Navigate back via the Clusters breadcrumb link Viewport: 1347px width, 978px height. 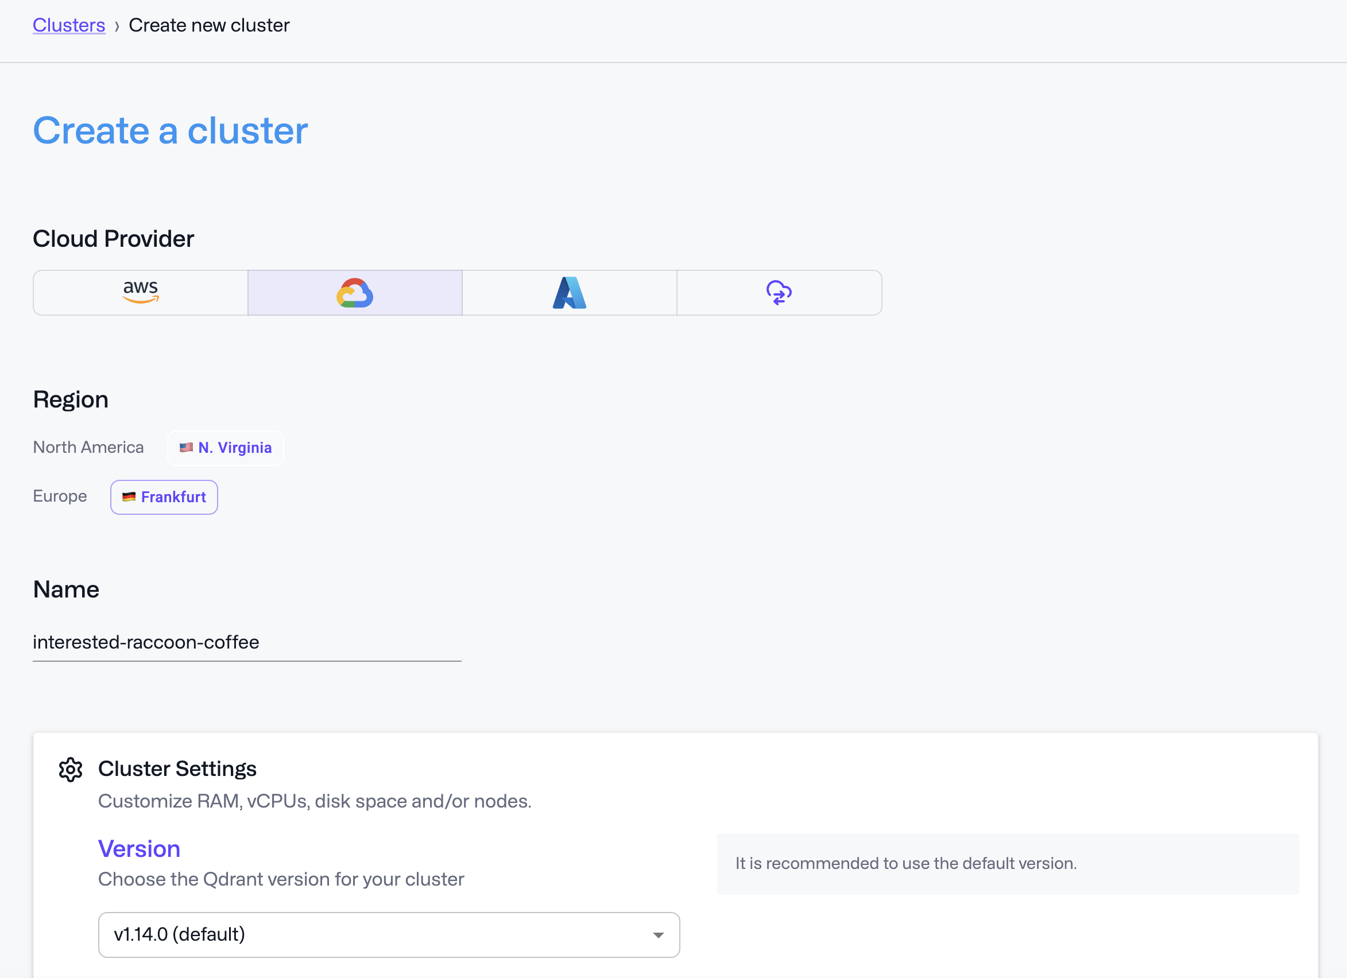coord(69,25)
